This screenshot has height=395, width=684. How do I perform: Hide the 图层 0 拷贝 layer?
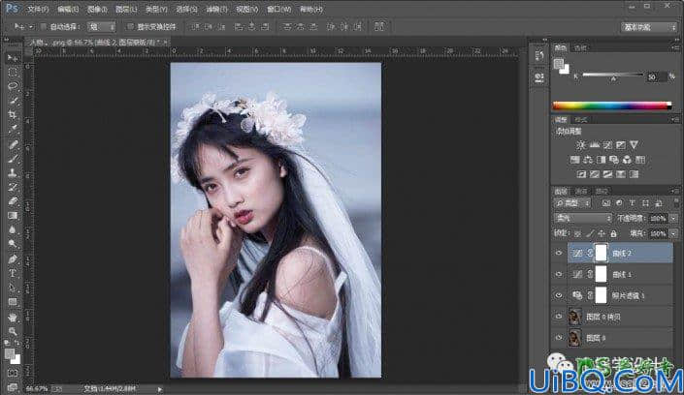coord(559,317)
